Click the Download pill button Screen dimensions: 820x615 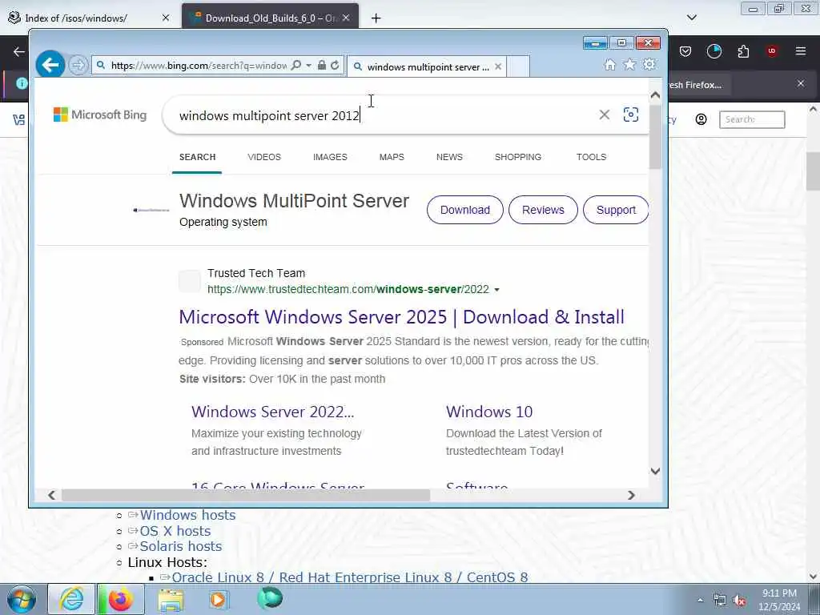465,210
